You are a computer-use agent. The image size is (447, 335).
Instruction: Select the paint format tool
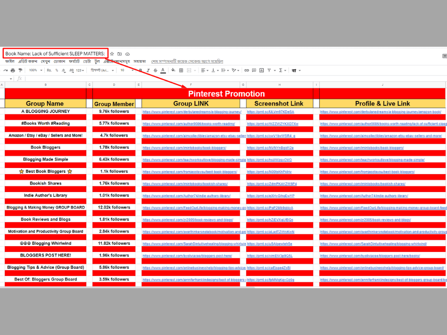tap(20, 71)
